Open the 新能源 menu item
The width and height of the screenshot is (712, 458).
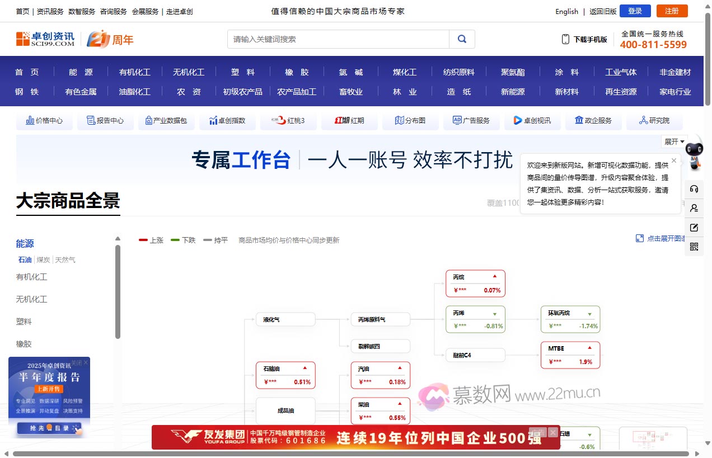pyautogui.click(x=512, y=92)
